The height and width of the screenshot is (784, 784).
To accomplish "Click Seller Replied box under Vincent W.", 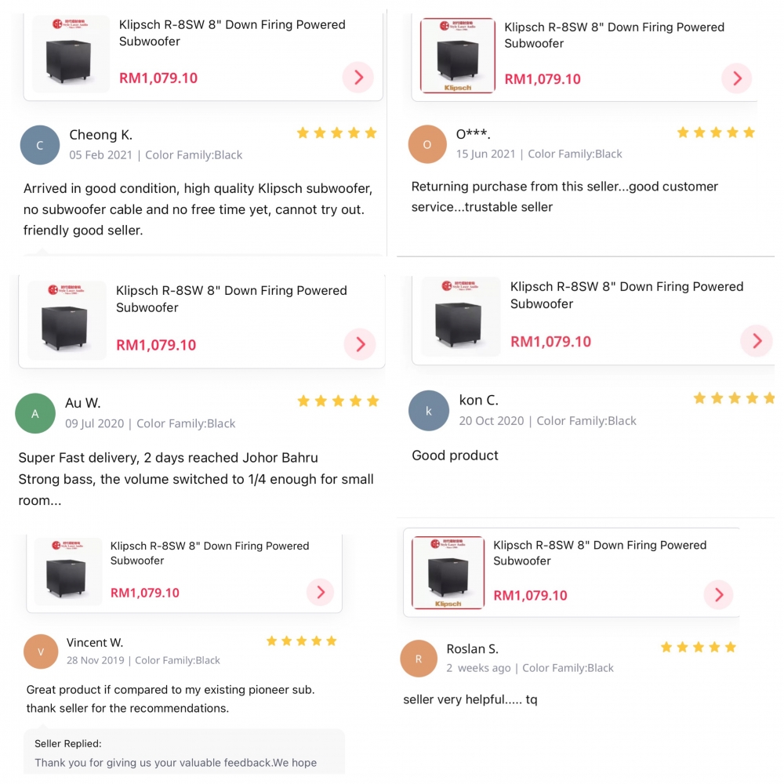I will pos(184,753).
